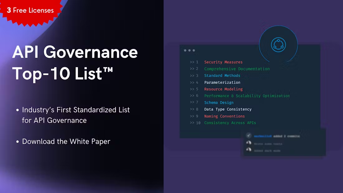
Task: Click the third window dot on the terminal
Action: 194,50
